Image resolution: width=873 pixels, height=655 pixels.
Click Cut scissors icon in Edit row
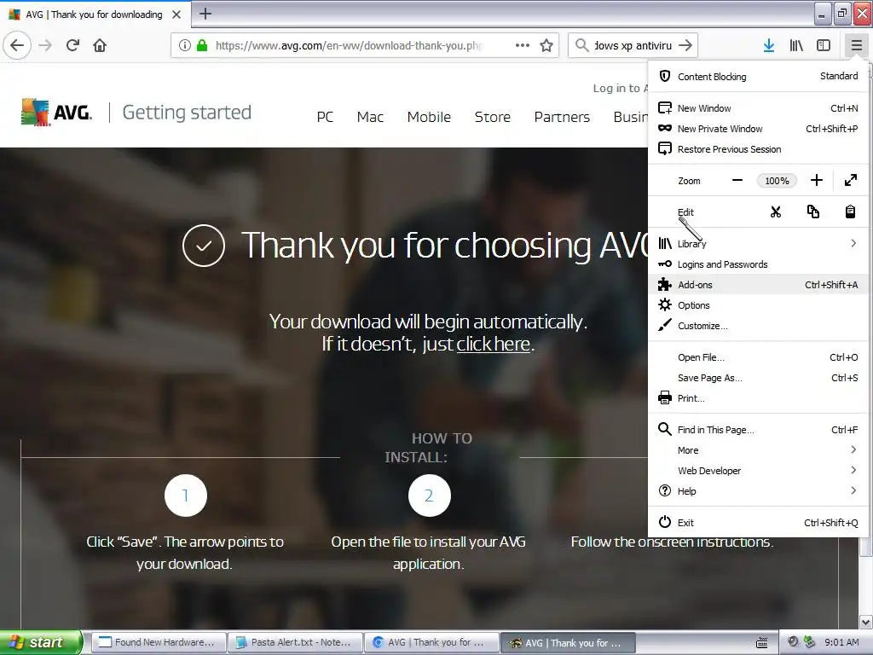coord(776,212)
